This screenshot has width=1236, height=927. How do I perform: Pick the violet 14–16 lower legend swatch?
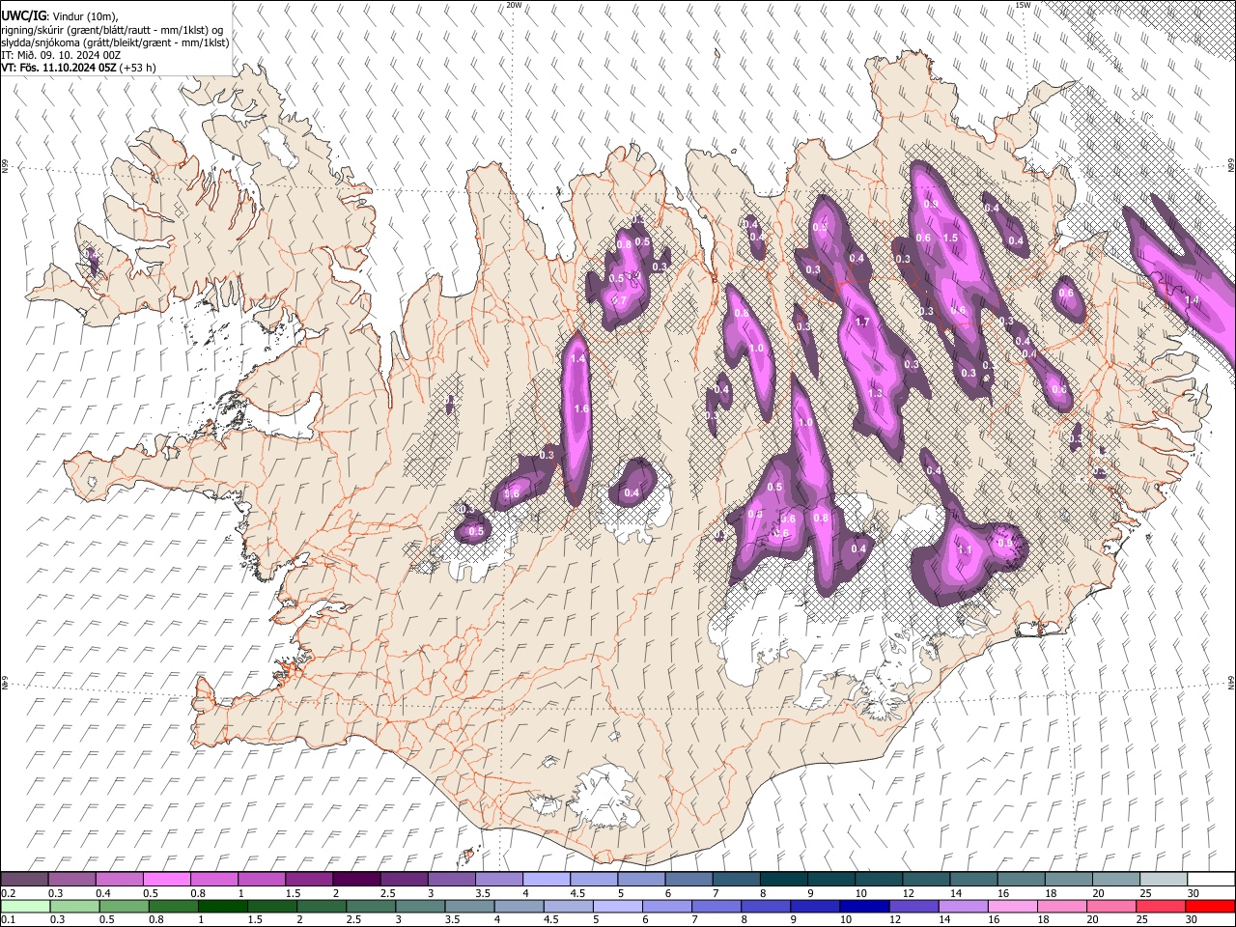click(x=963, y=907)
